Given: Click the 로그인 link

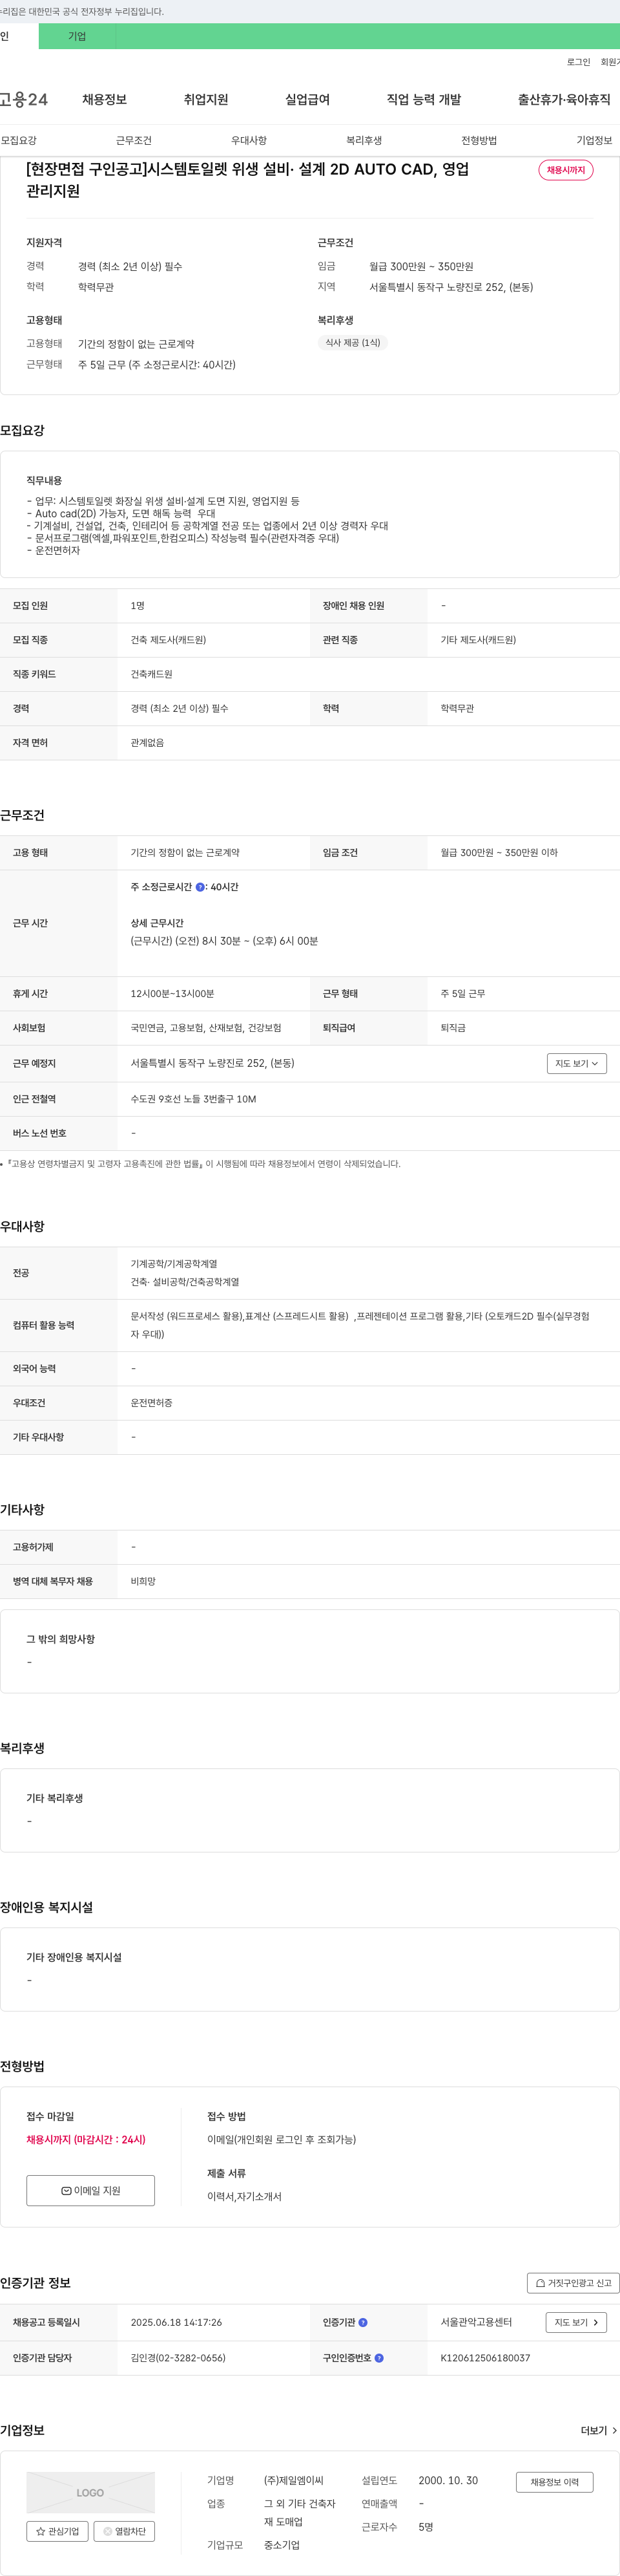Looking at the screenshot, I should click(578, 62).
